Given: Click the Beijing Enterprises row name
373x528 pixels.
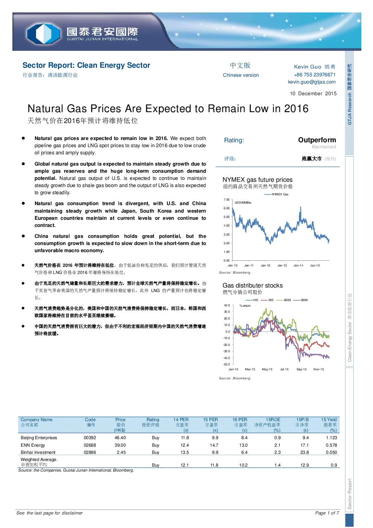Looking at the screenshot, I should tap(39, 438).
